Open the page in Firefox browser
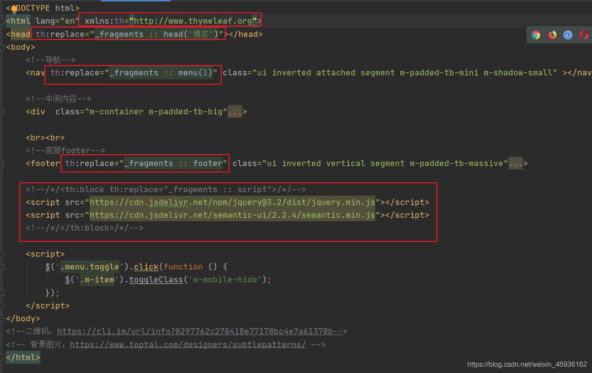Screen dimensions: 592x373 coord(552,35)
